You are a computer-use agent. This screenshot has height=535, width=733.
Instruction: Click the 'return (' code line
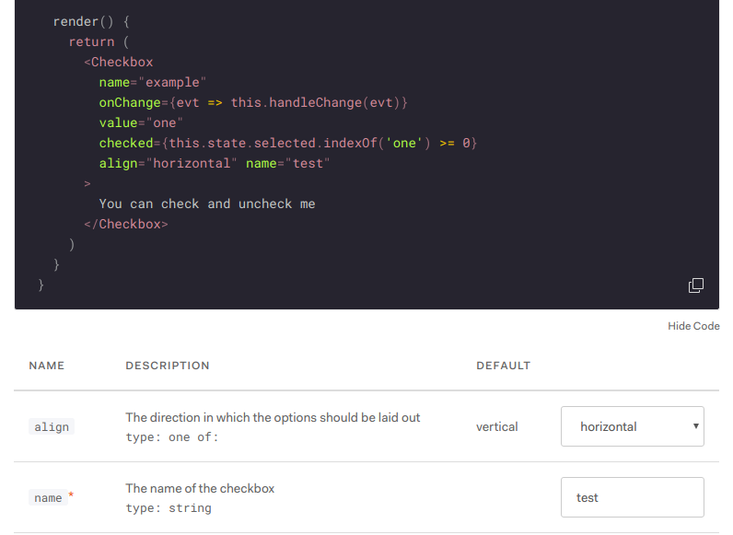click(99, 41)
